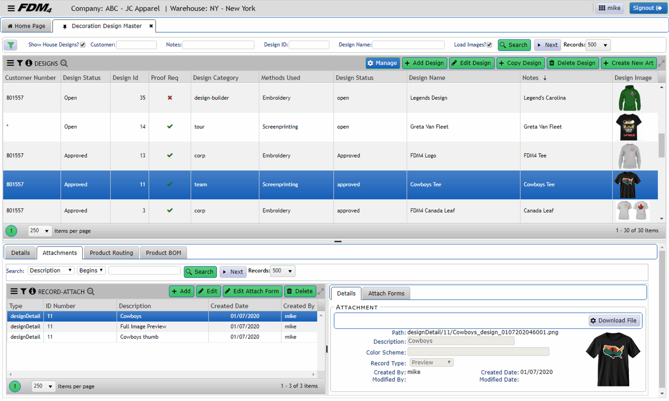Expand the Begins operator dropdown
Screen dimensions: 669x401
coord(91,271)
